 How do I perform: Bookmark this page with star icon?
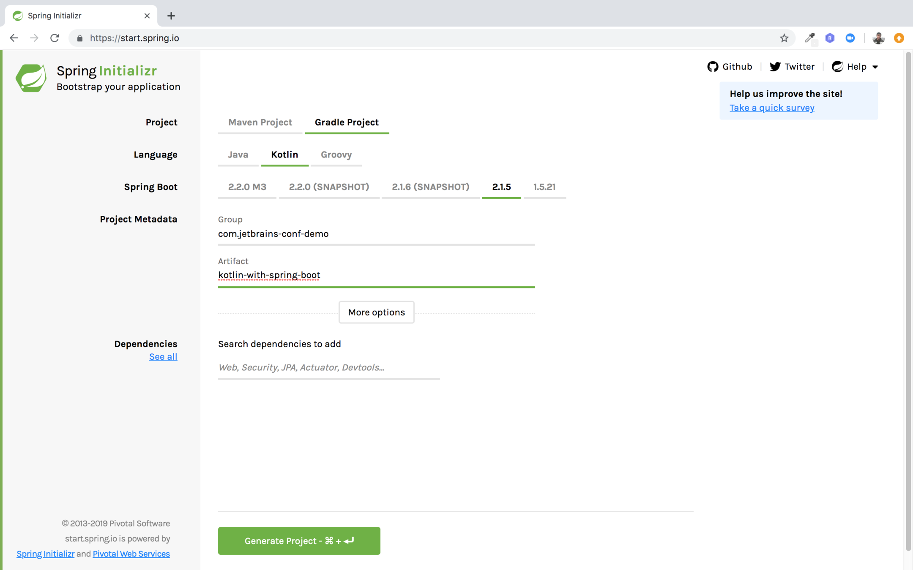click(x=784, y=38)
